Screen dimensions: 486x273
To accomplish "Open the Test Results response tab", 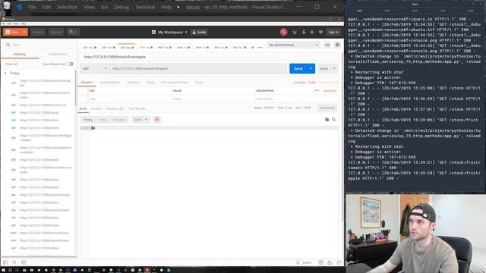I will point(137,108).
